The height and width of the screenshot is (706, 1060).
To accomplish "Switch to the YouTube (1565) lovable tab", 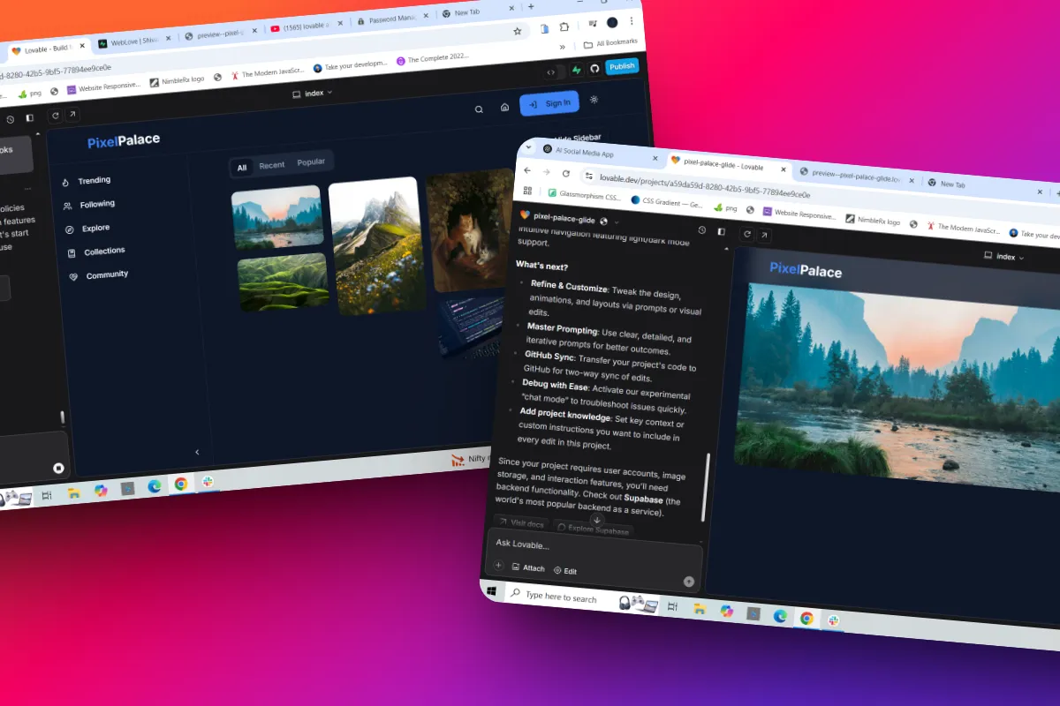I will click(x=306, y=27).
